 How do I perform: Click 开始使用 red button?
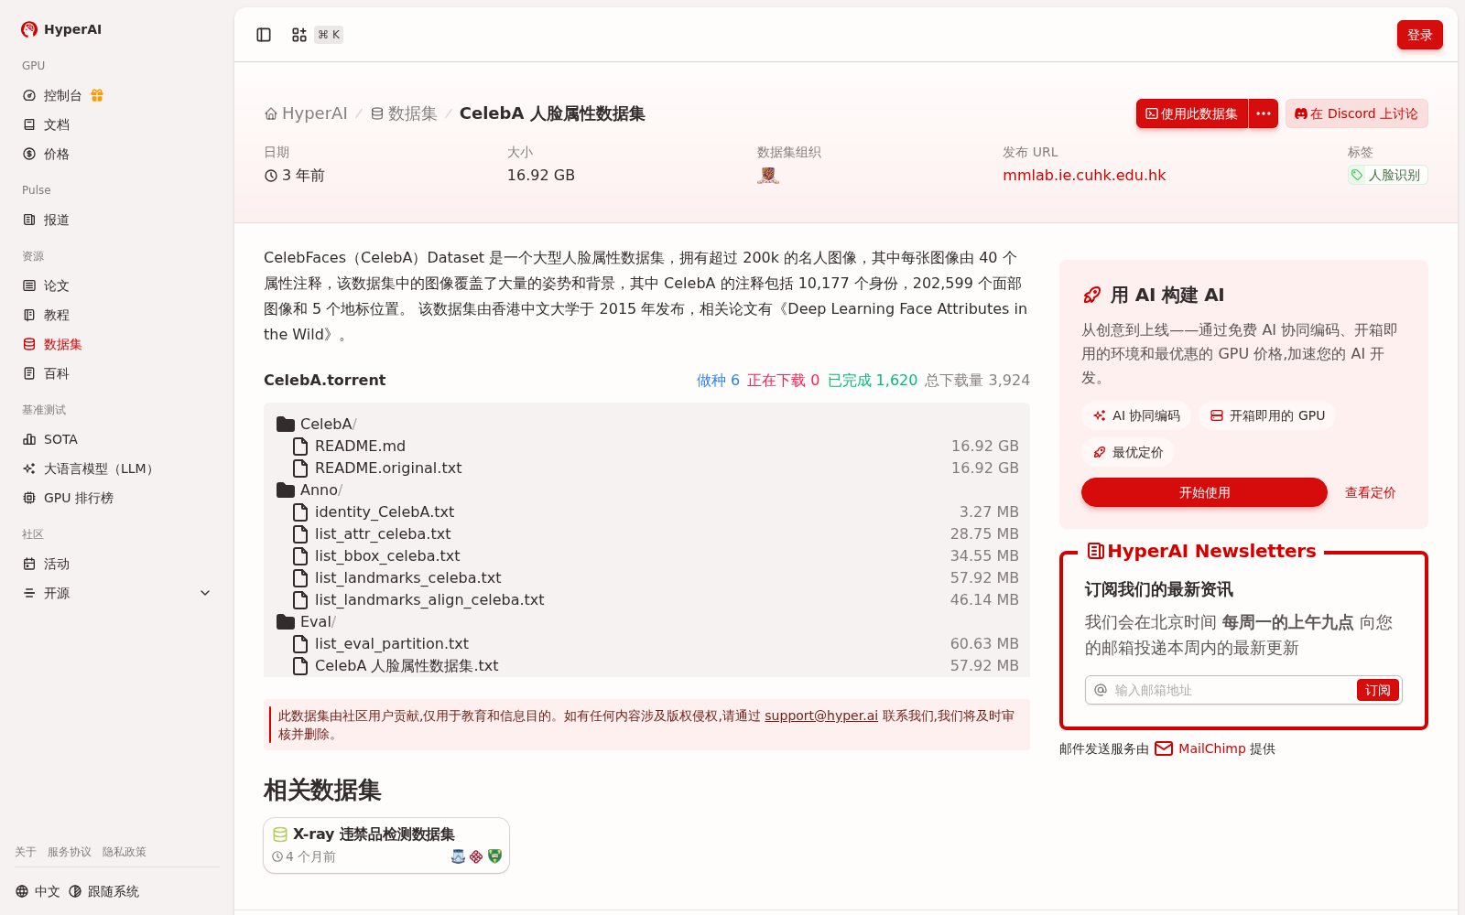(1204, 492)
